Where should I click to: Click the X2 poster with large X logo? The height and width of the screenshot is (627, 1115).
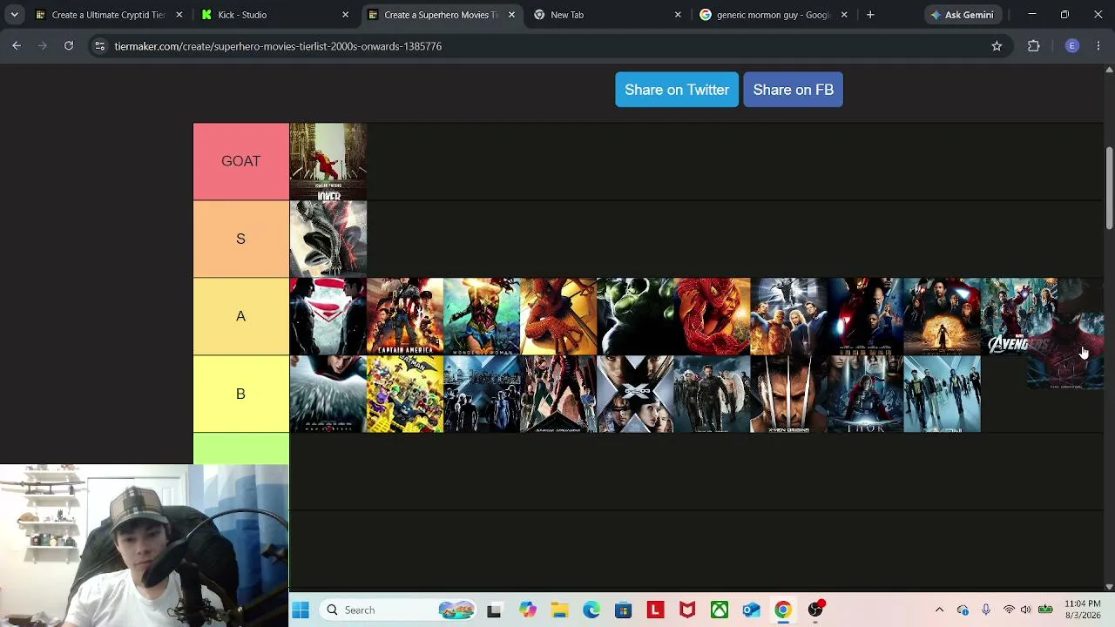click(635, 394)
